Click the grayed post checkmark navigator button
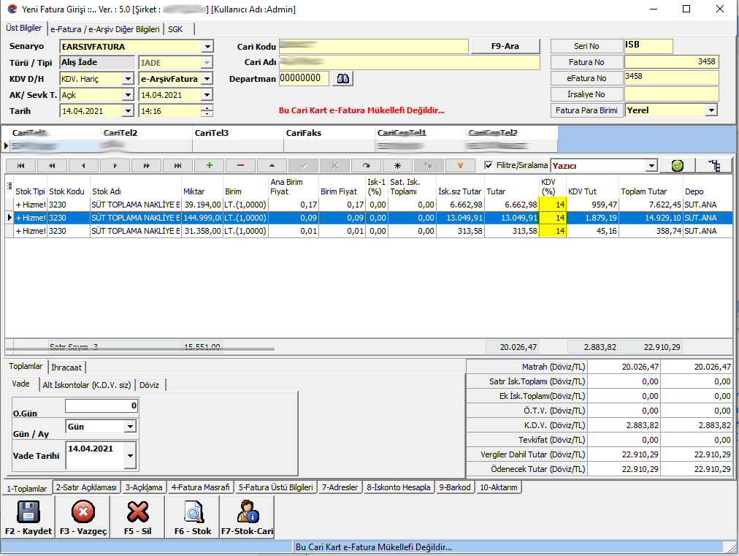The height and width of the screenshot is (556, 739). point(304,166)
